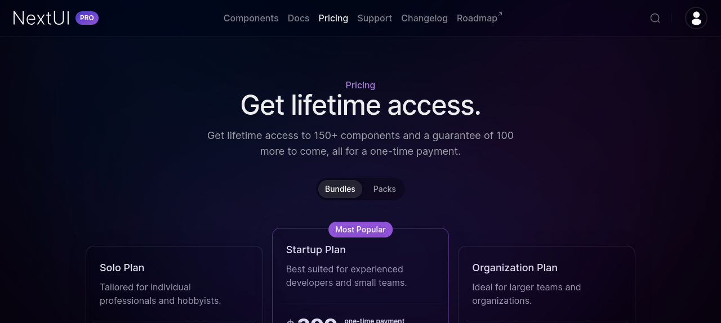View the Changelog link
Screen dimensions: 721x323
(x=424, y=18)
